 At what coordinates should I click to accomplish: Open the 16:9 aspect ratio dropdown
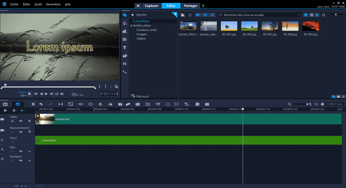pos(75,94)
